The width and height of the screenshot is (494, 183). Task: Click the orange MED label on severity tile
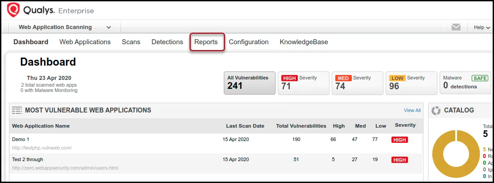coord(343,78)
